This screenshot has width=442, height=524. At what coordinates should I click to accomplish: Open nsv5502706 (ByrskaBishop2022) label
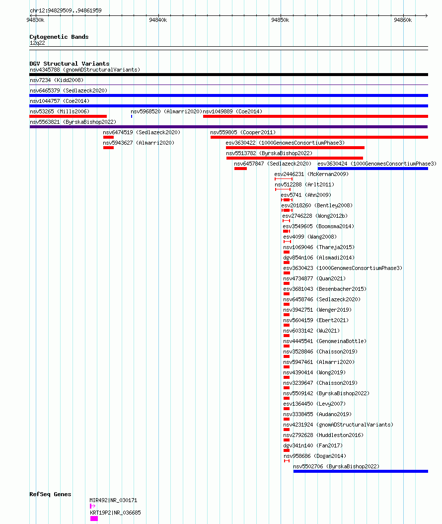click(336, 466)
